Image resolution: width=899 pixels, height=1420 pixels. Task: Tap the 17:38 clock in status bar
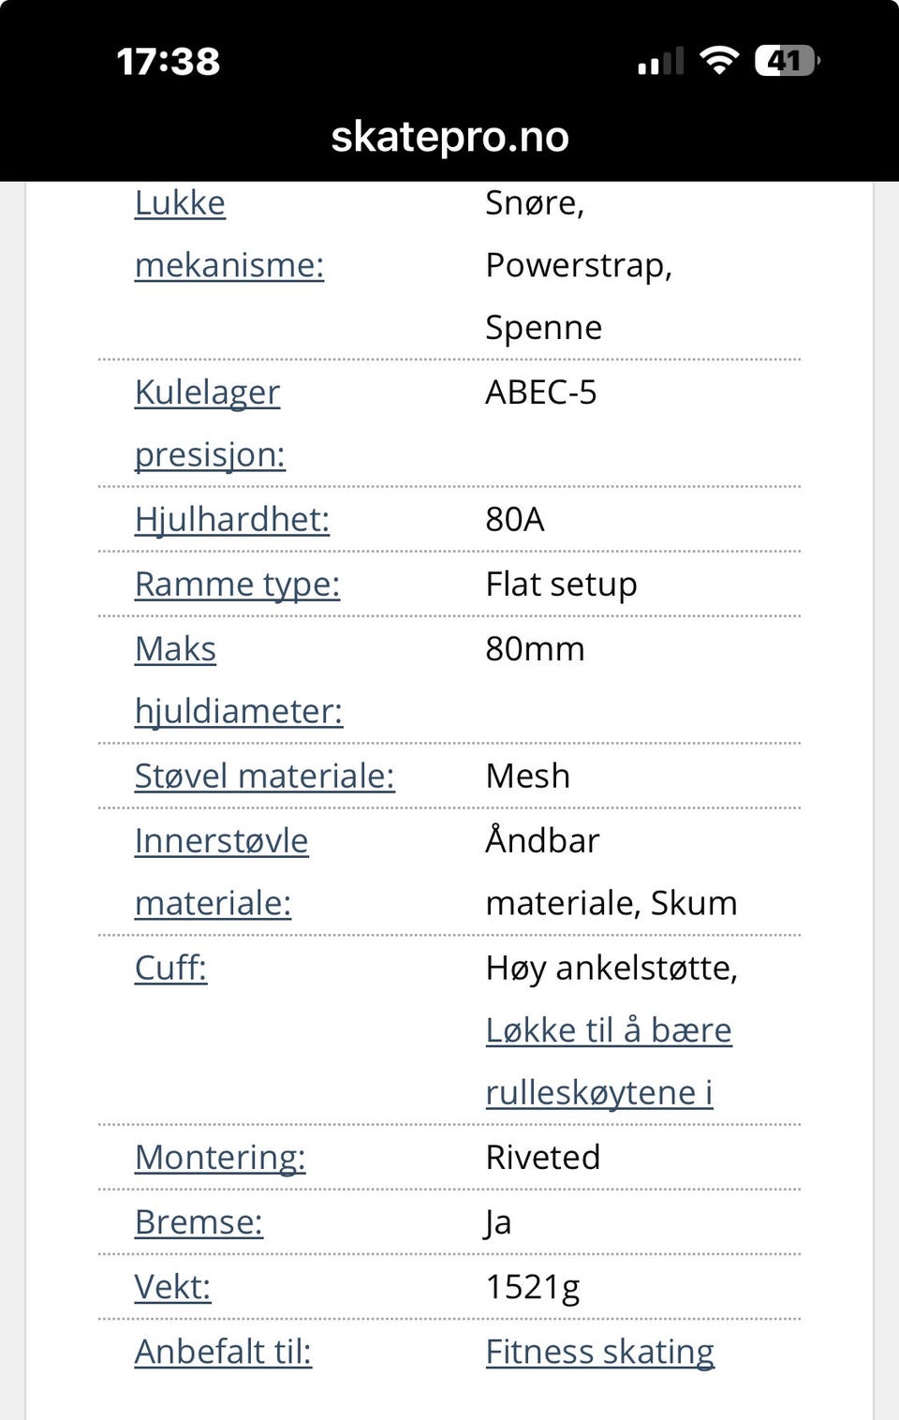169,62
